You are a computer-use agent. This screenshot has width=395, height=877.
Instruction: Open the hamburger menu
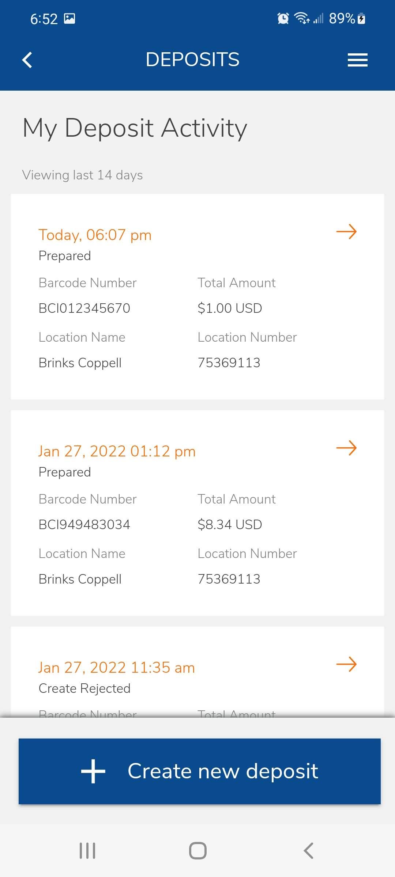tap(357, 60)
